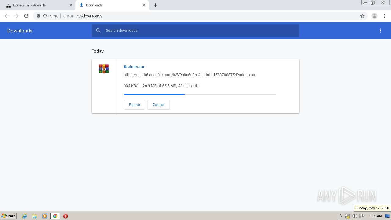The image size is (391, 220).
Task: Click the Dorkers.rar WinRAR file icon
Action: (104, 69)
